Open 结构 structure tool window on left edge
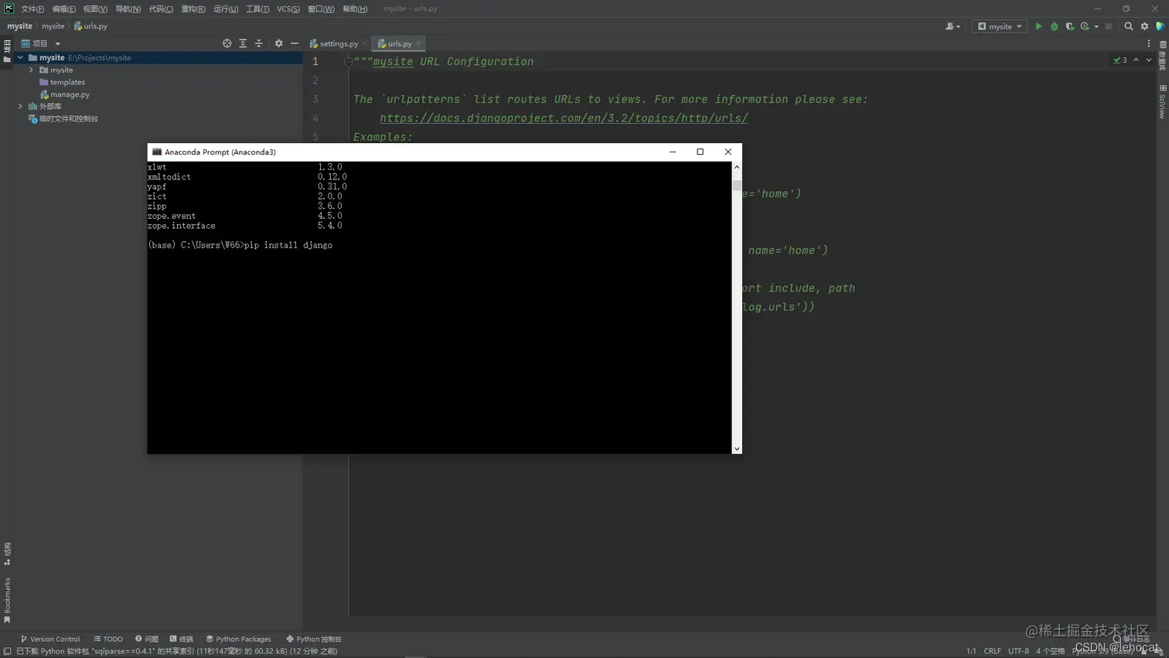Screen dimensions: 1169x658 7,554
